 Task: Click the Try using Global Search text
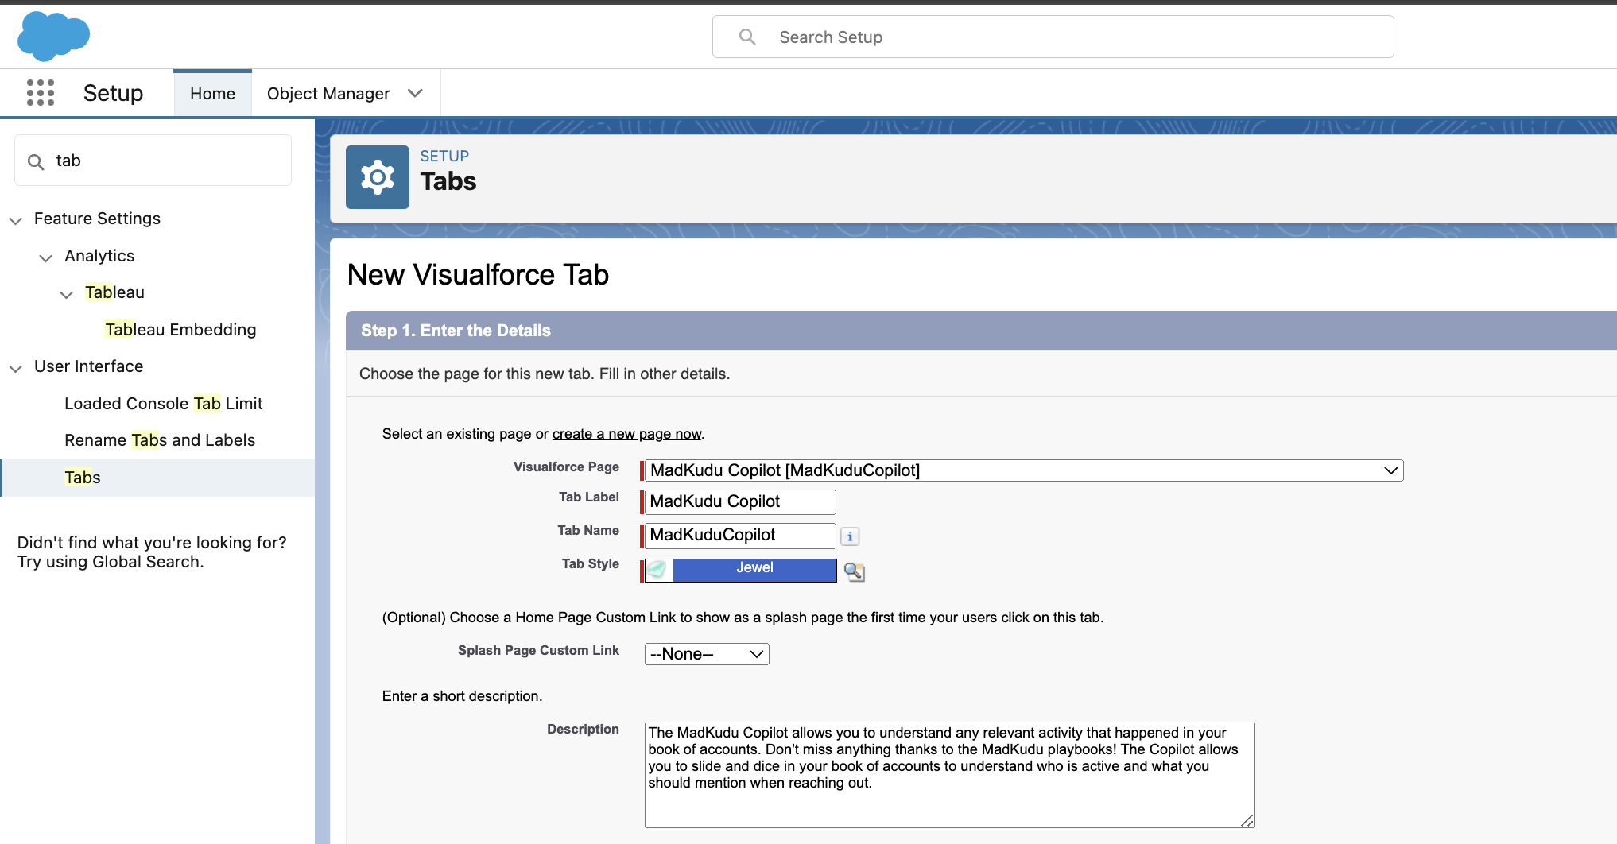(x=111, y=562)
